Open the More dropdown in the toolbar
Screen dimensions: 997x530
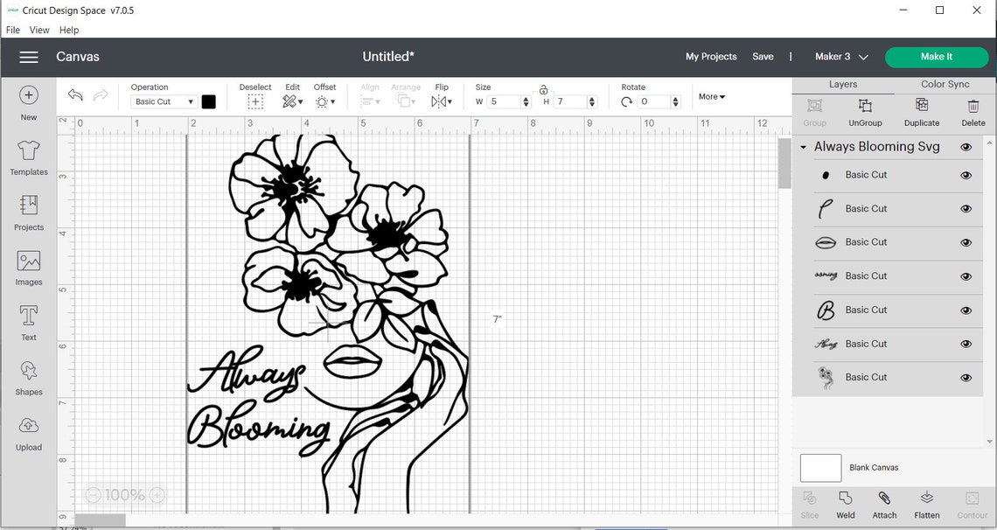click(x=711, y=96)
